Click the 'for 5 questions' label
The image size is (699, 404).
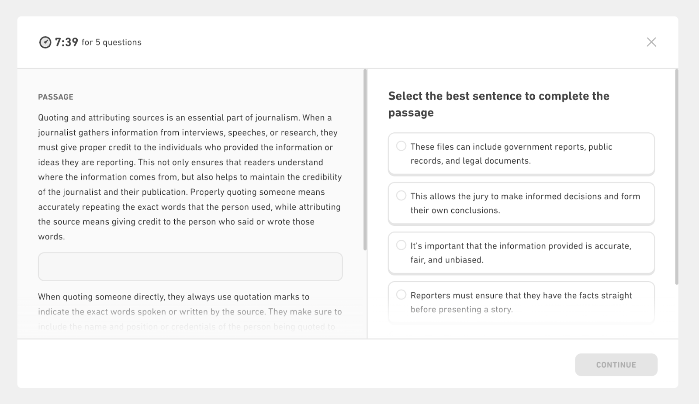click(x=111, y=42)
